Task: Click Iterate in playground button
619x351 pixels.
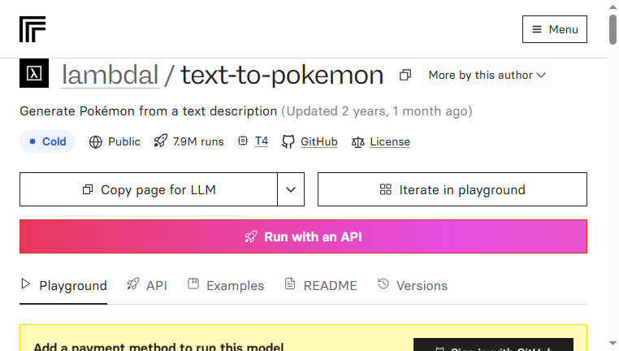Action: [x=452, y=189]
